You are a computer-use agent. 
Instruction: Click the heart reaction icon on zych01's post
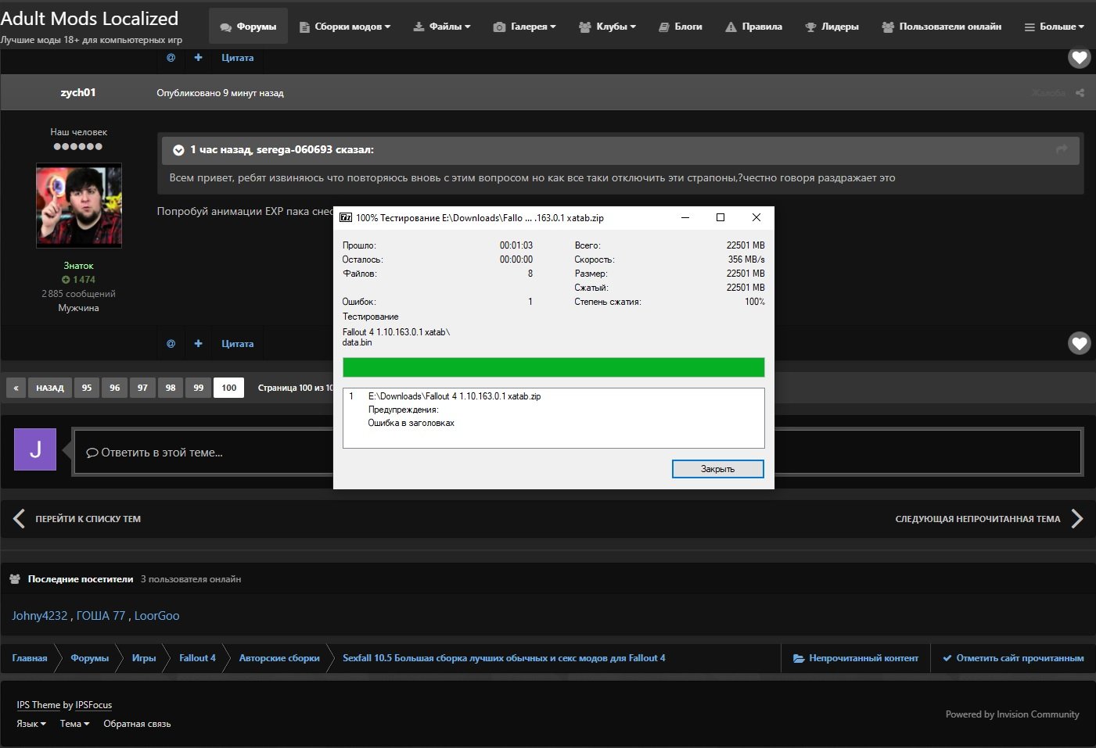[x=1079, y=343]
